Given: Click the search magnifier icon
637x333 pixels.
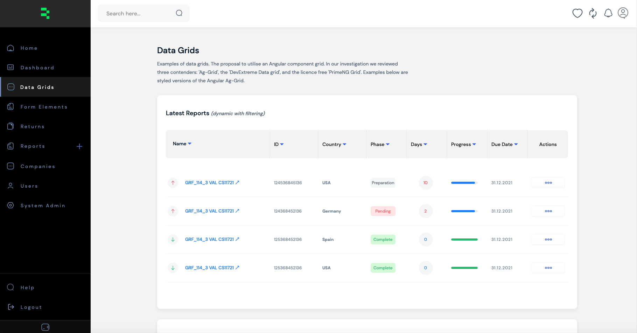Looking at the screenshot, I should 179,13.
